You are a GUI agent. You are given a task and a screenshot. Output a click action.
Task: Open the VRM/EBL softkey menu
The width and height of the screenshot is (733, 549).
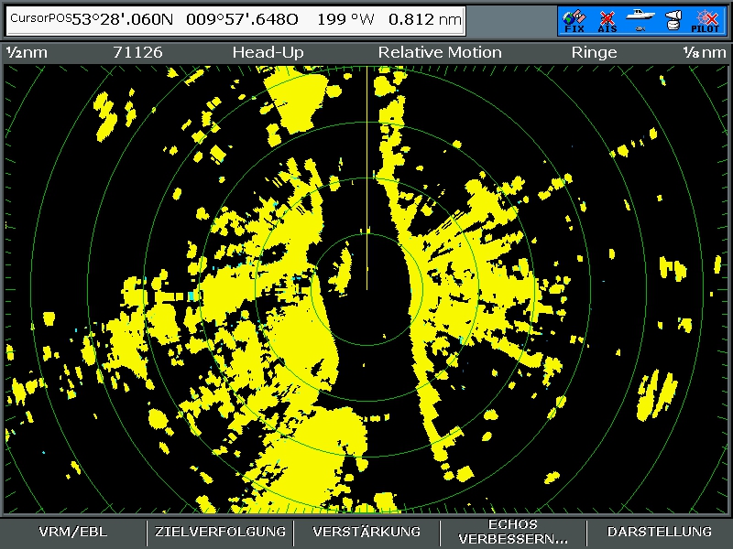pos(73,532)
